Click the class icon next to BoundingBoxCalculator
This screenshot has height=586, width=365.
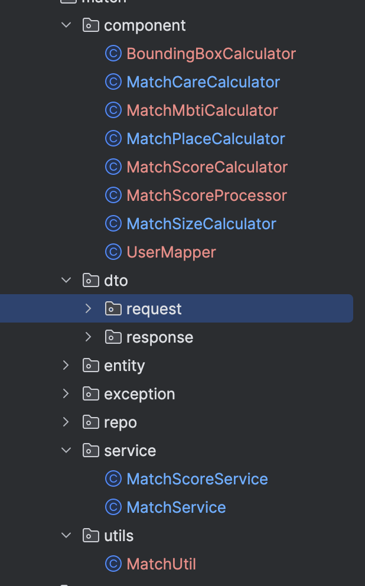113,54
